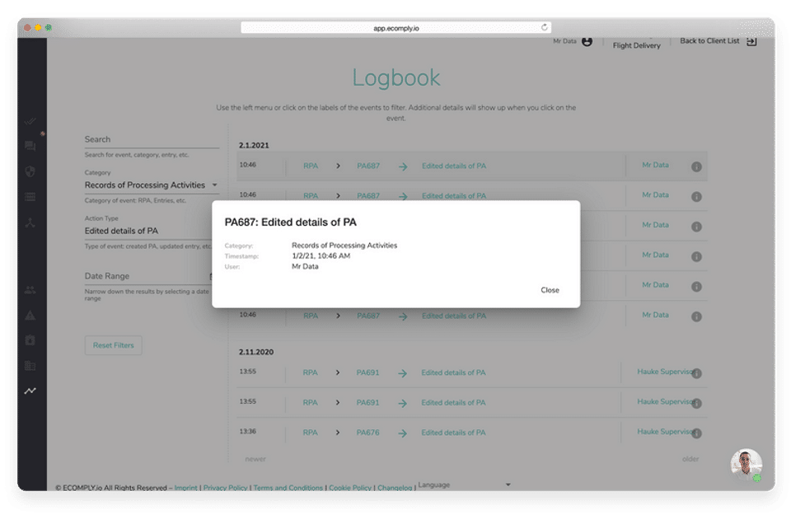Click the Reset Filters button

(x=114, y=345)
